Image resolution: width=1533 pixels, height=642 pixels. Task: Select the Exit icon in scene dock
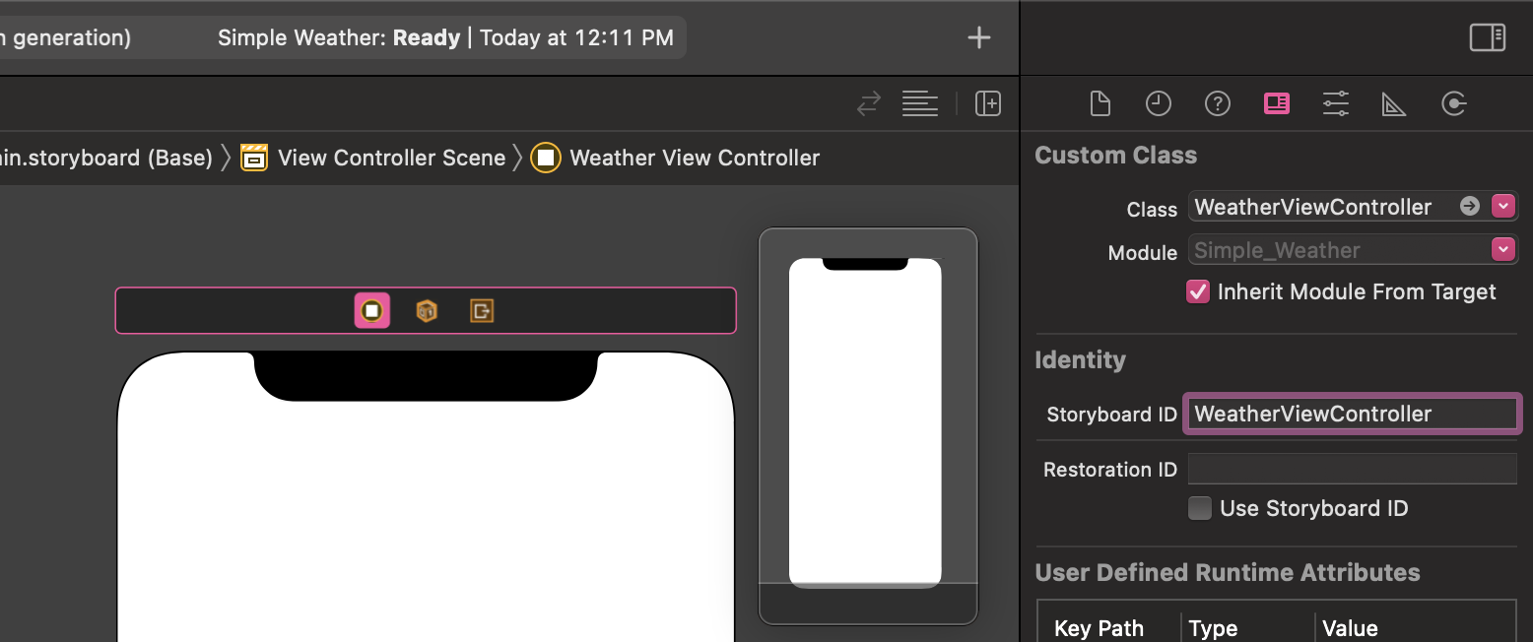pos(482,311)
